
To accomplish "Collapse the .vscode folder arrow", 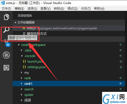I will click(x=22, y=56).
